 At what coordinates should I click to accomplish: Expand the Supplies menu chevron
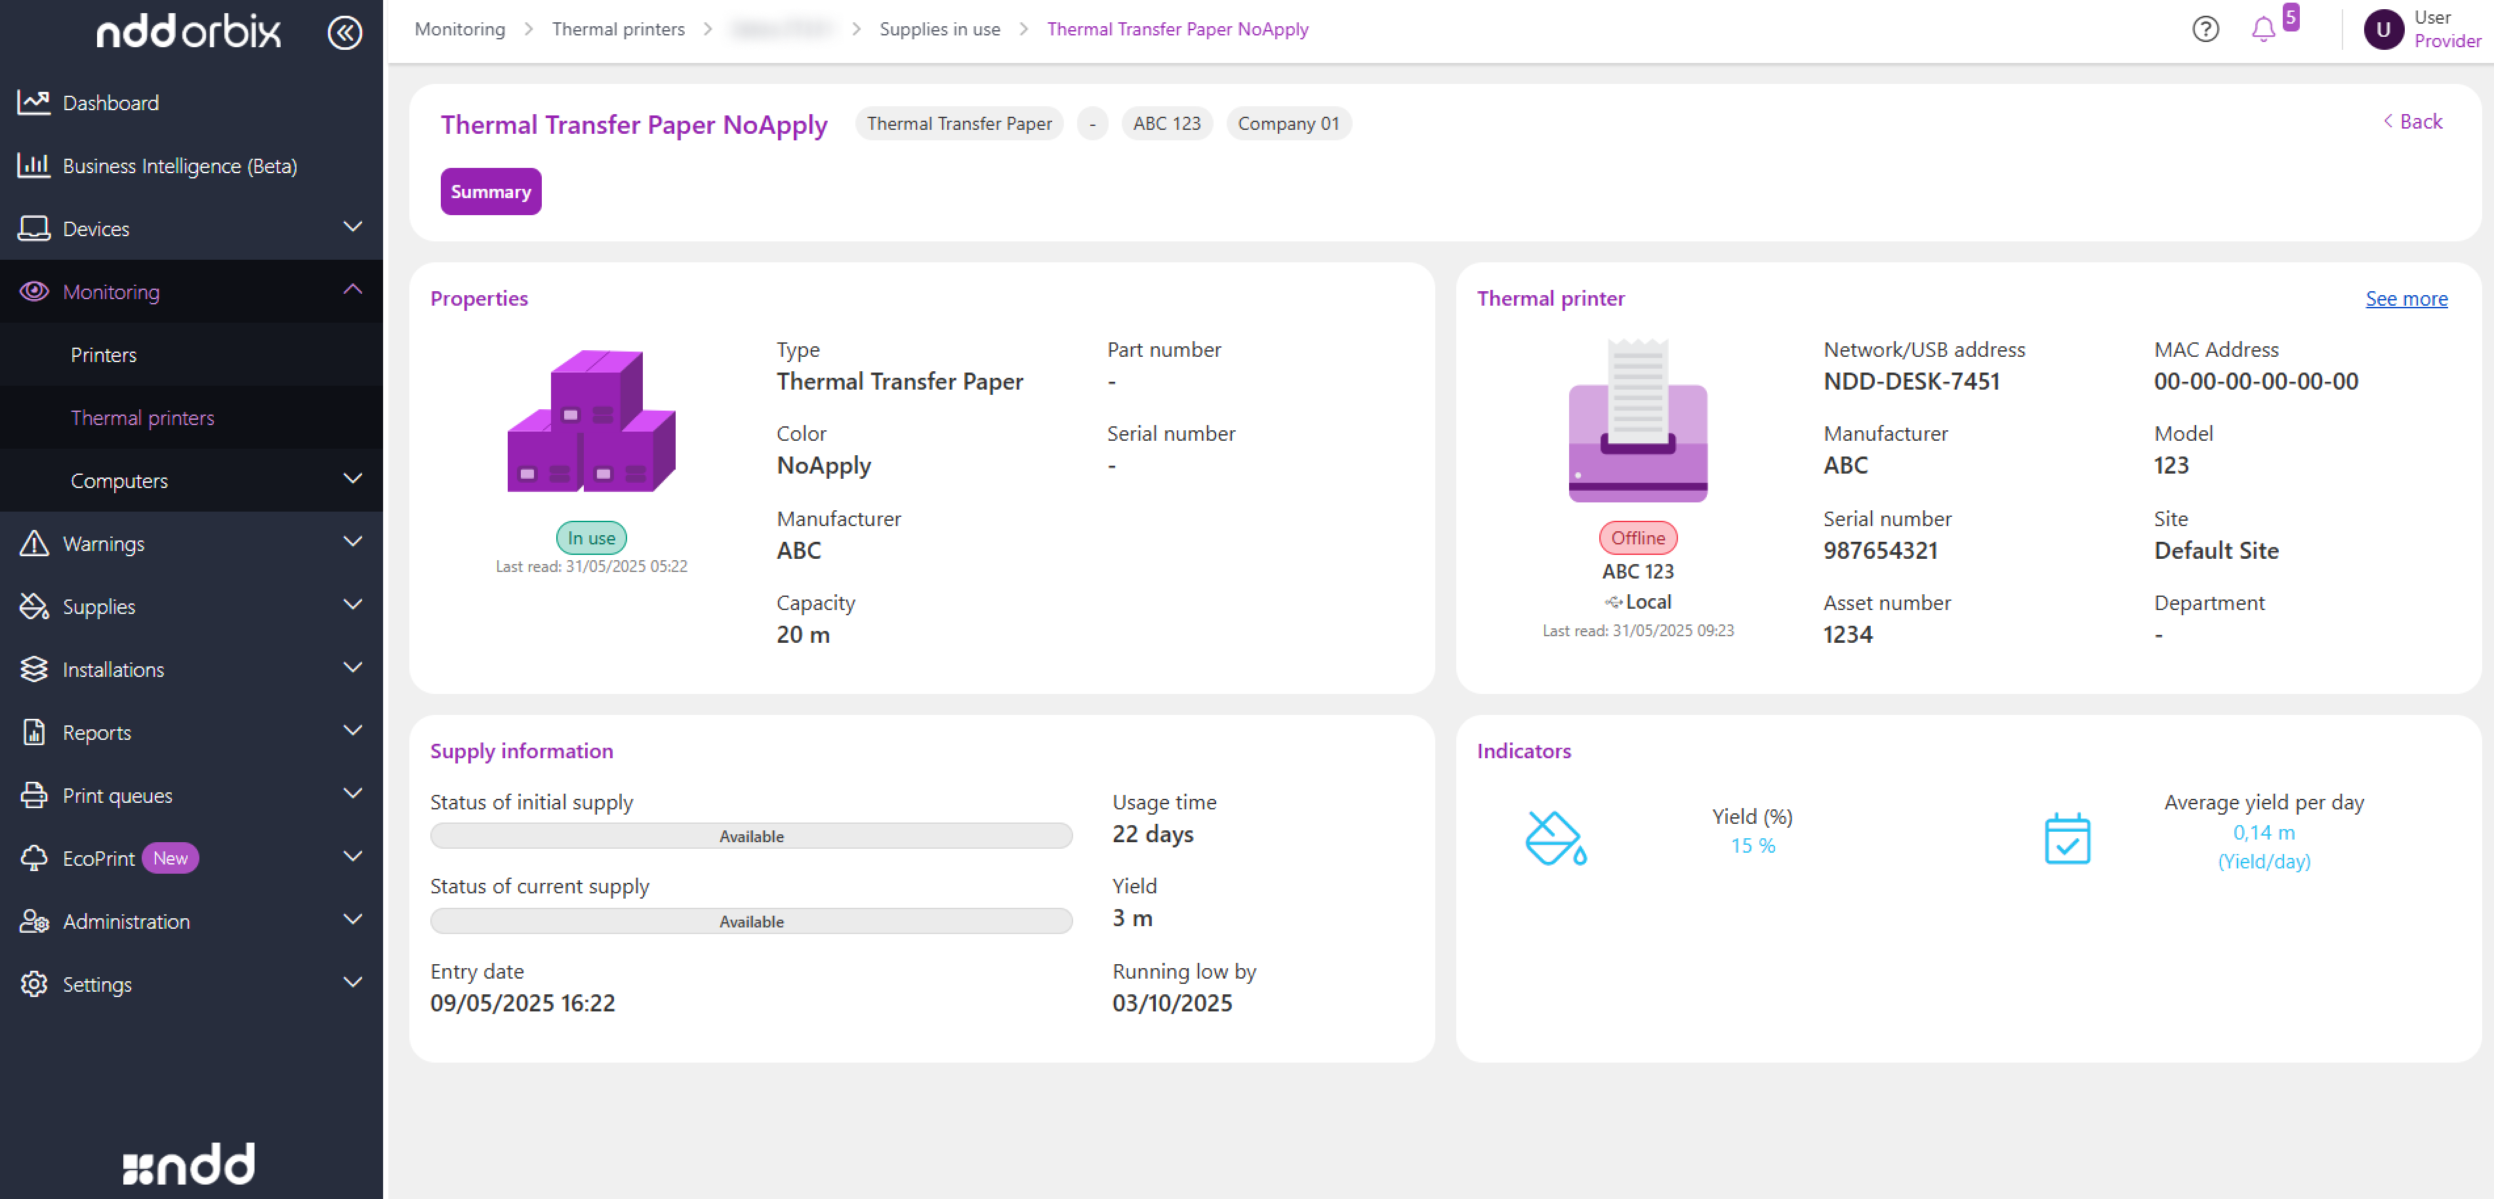tap(352, 606)
